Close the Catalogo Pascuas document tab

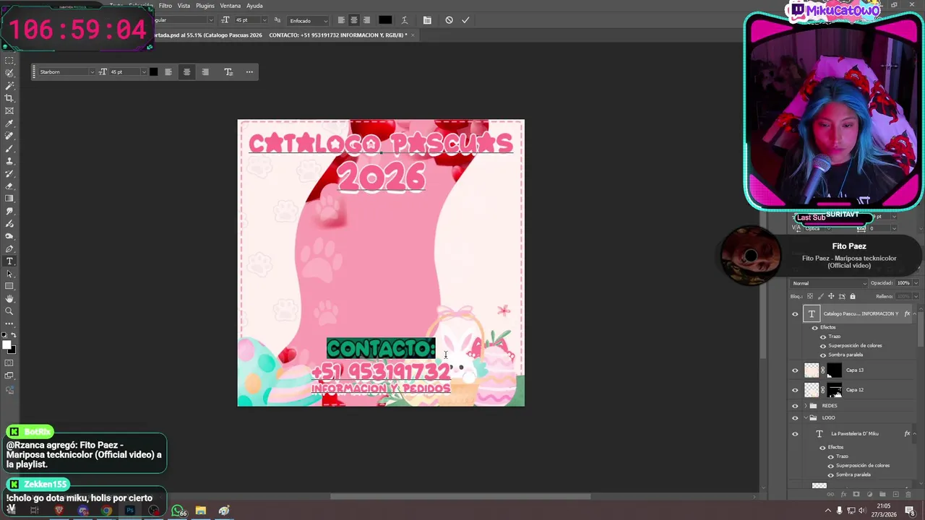tap(413, 35)
